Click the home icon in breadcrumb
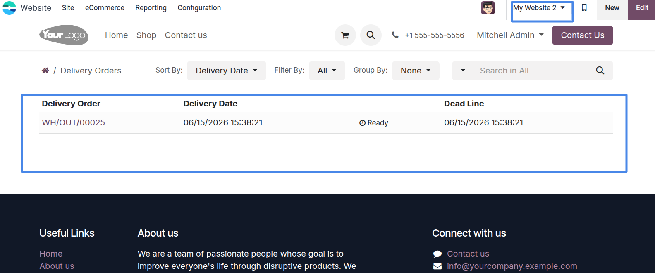This screenshot has width=655, height=273. (45, 71)
